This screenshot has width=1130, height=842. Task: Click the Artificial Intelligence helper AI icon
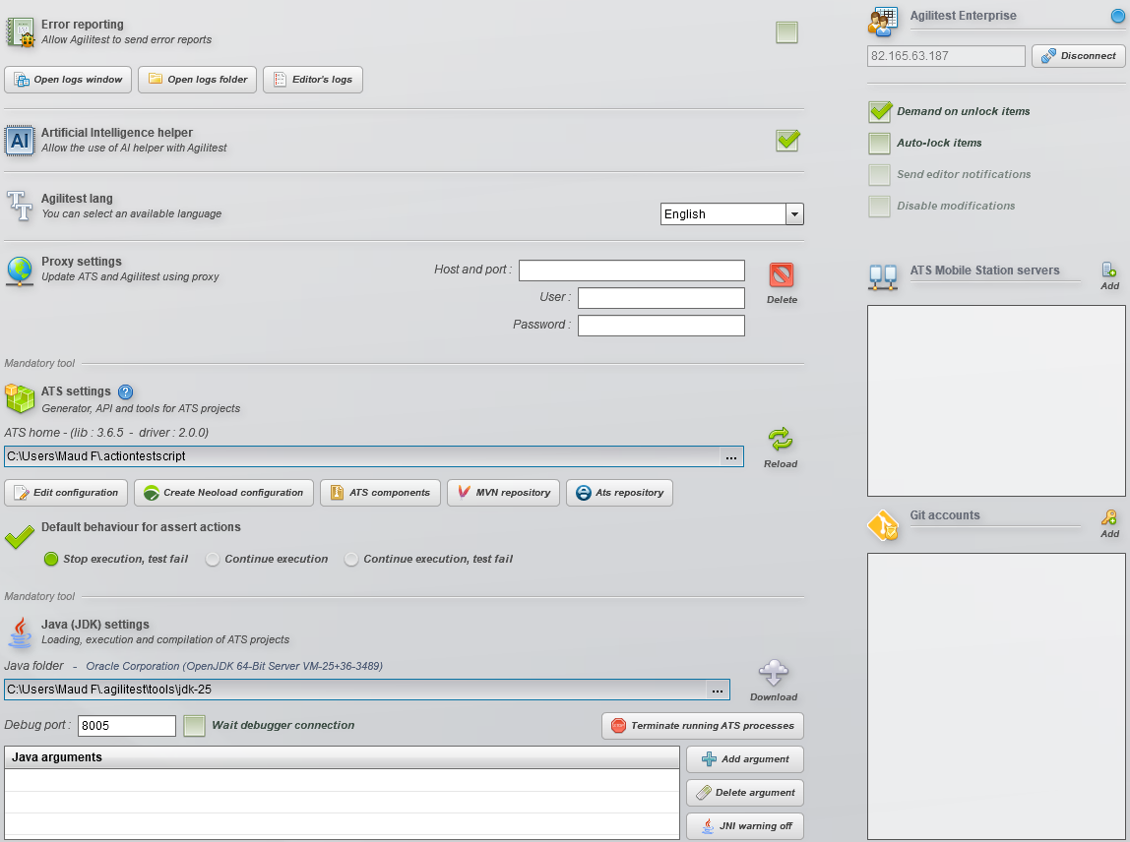tap(20, 140)
